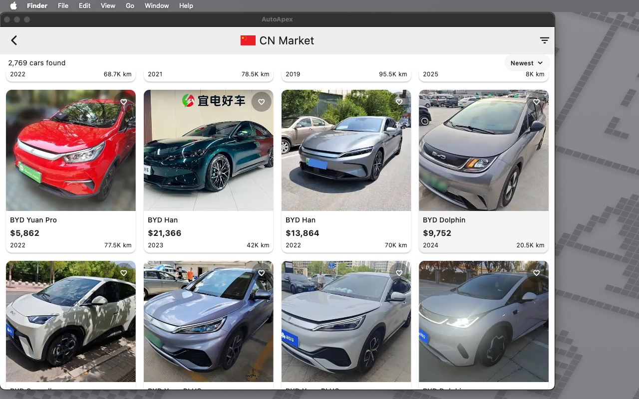Open the filter options icon
Viewport: 639px width, 399px height.
pyautogui.click(x=545, y=40)
